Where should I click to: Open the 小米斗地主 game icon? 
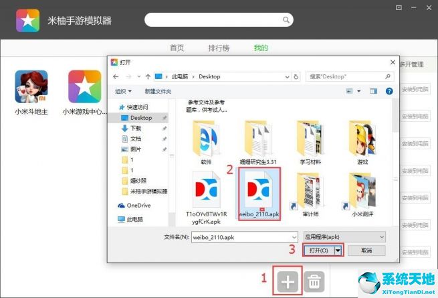31,87
